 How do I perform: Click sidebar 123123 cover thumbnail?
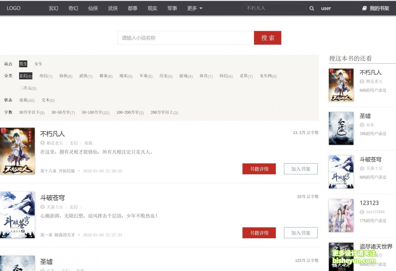point(341,216)
